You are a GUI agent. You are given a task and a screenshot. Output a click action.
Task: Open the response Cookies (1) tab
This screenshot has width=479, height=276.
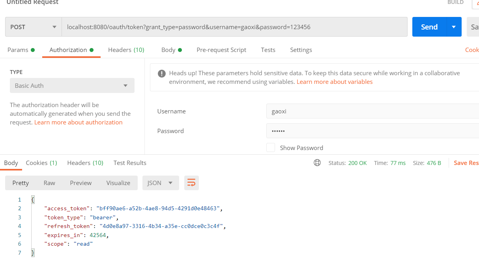41,163
